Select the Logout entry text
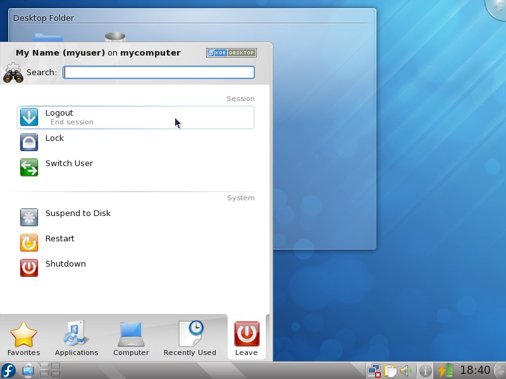 point(59,113)
